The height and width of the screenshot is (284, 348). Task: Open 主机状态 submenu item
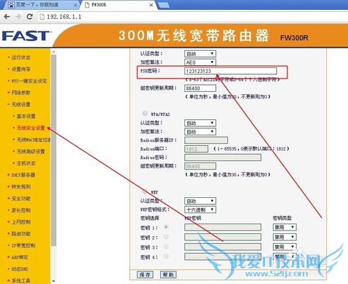pyautogui.click(x=26, y=163)
